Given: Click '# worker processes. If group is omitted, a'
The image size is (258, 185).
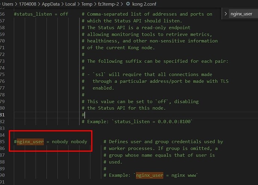Looking at the screenshot, I should tap(160, 148).
